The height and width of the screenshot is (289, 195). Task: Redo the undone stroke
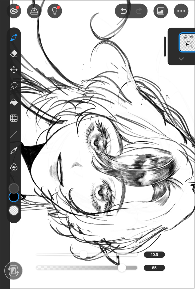139,11
